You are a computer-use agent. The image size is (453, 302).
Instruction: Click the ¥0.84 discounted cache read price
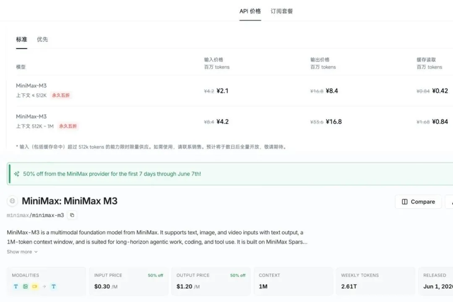tap(440, 122)
